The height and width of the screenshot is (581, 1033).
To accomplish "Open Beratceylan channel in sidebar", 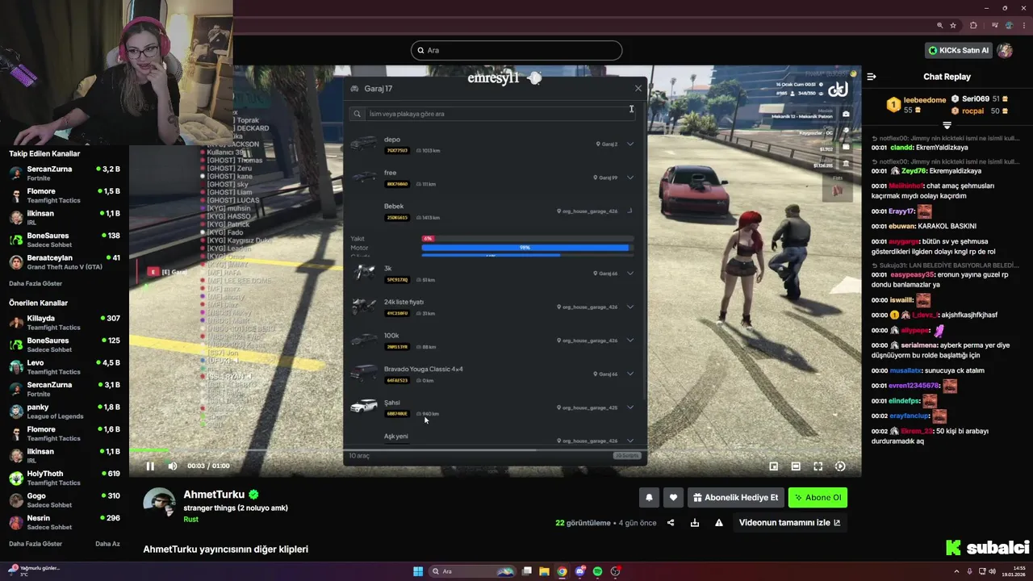I will tap(65, 262).
